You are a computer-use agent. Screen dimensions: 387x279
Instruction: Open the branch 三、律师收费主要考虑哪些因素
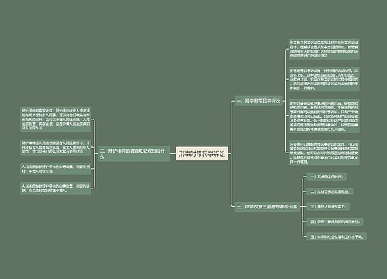pos(267,207)
